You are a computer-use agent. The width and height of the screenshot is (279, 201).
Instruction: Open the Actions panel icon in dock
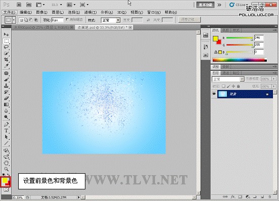point(206,55)
